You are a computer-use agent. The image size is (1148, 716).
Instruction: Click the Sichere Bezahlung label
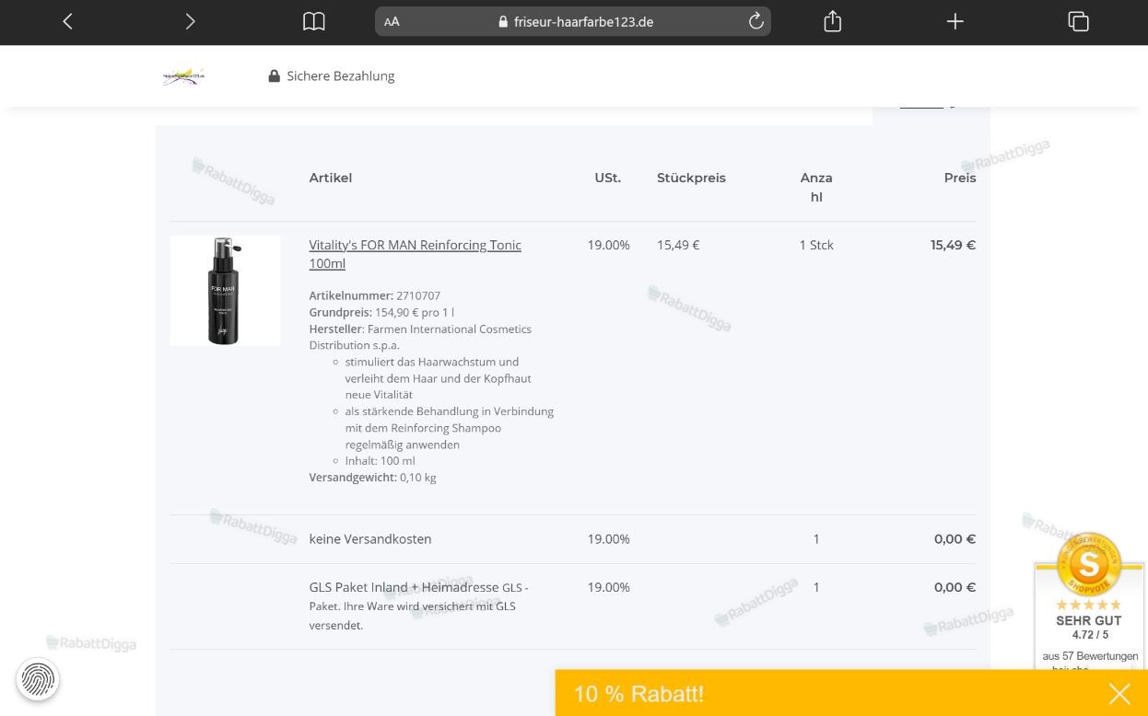[x=340, y=76]
